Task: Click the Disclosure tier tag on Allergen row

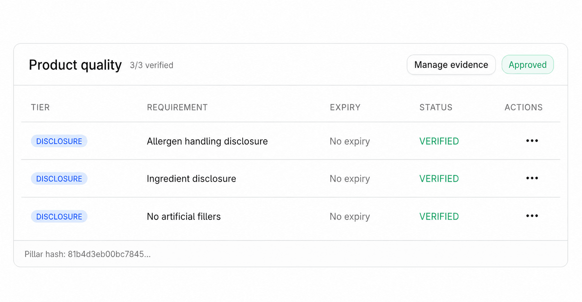Action: 59,141
